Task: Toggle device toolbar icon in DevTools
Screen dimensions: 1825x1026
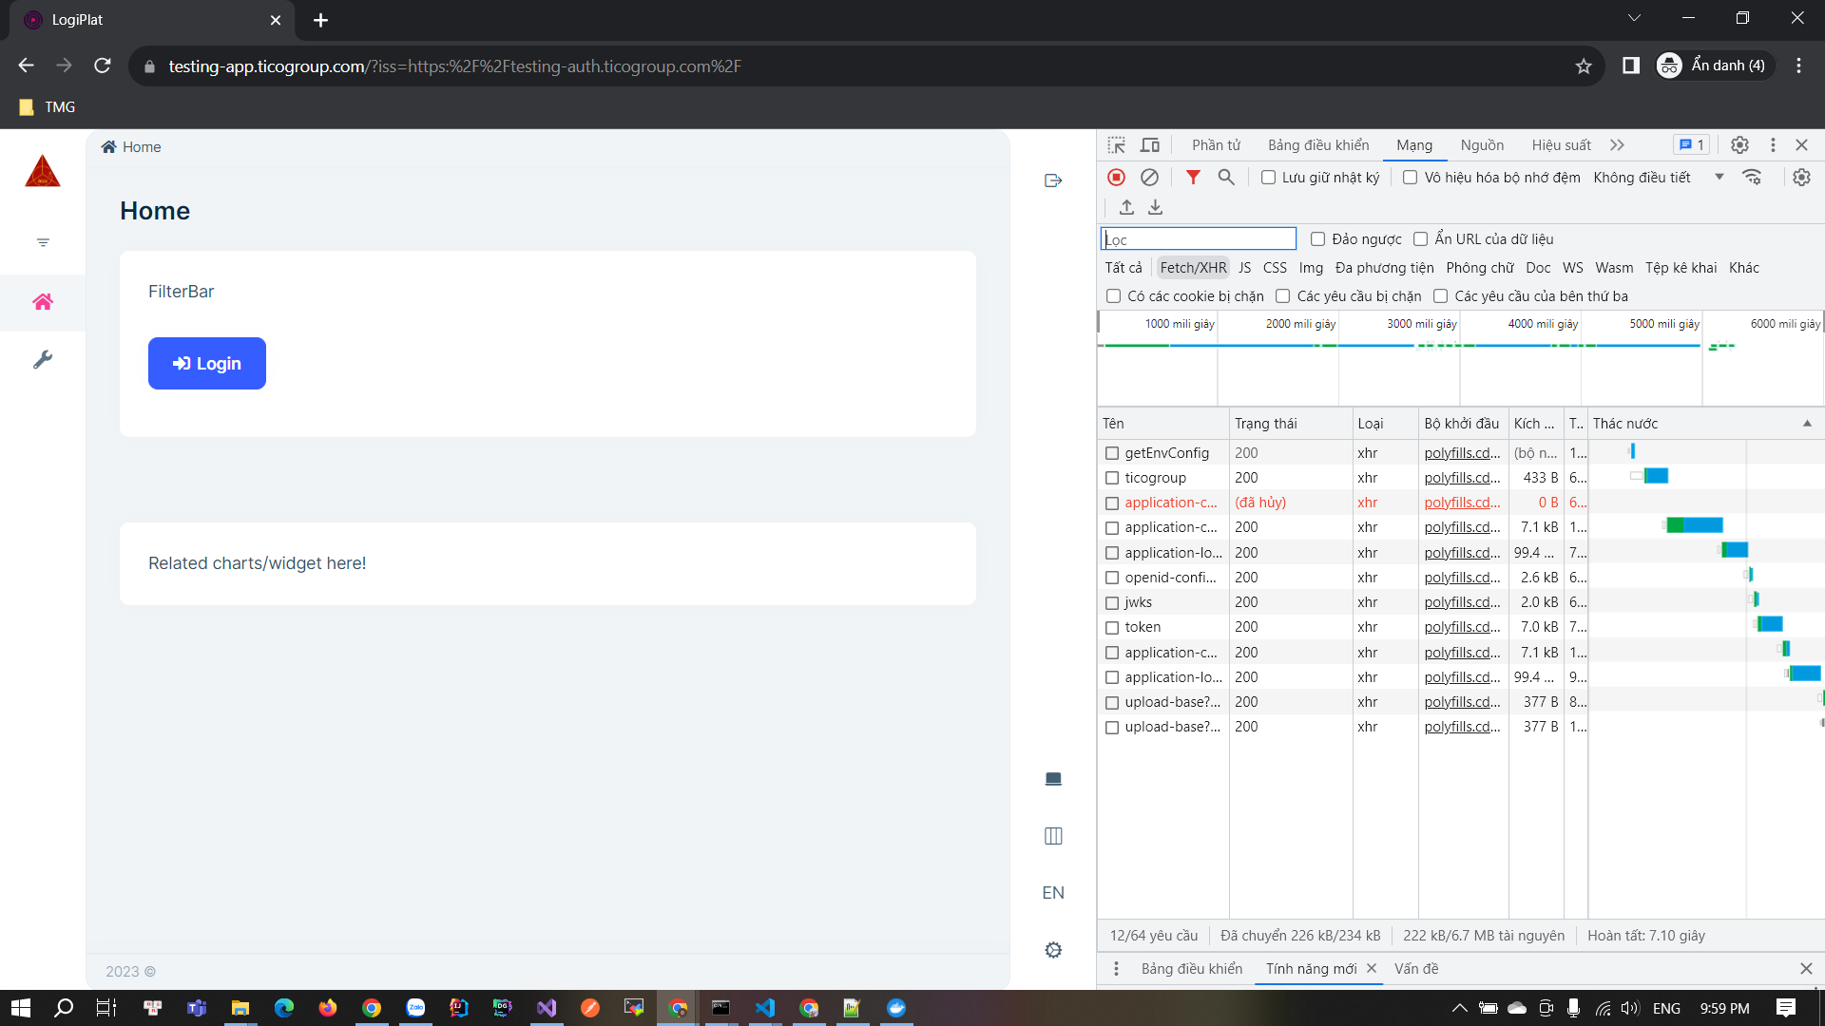Action: 1150,145
